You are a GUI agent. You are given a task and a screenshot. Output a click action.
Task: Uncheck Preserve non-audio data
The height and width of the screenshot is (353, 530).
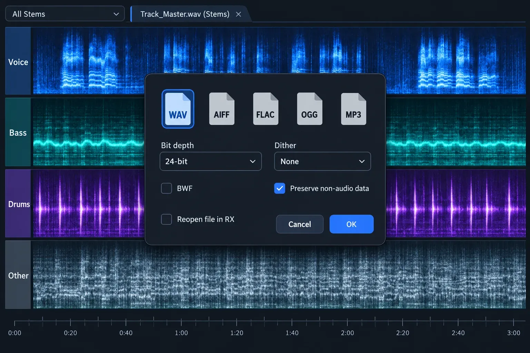280,188
